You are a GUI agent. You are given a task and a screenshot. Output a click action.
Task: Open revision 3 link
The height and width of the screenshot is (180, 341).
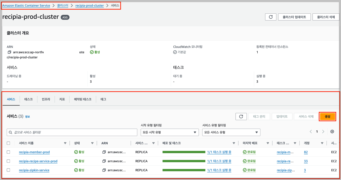click(305, 170)
